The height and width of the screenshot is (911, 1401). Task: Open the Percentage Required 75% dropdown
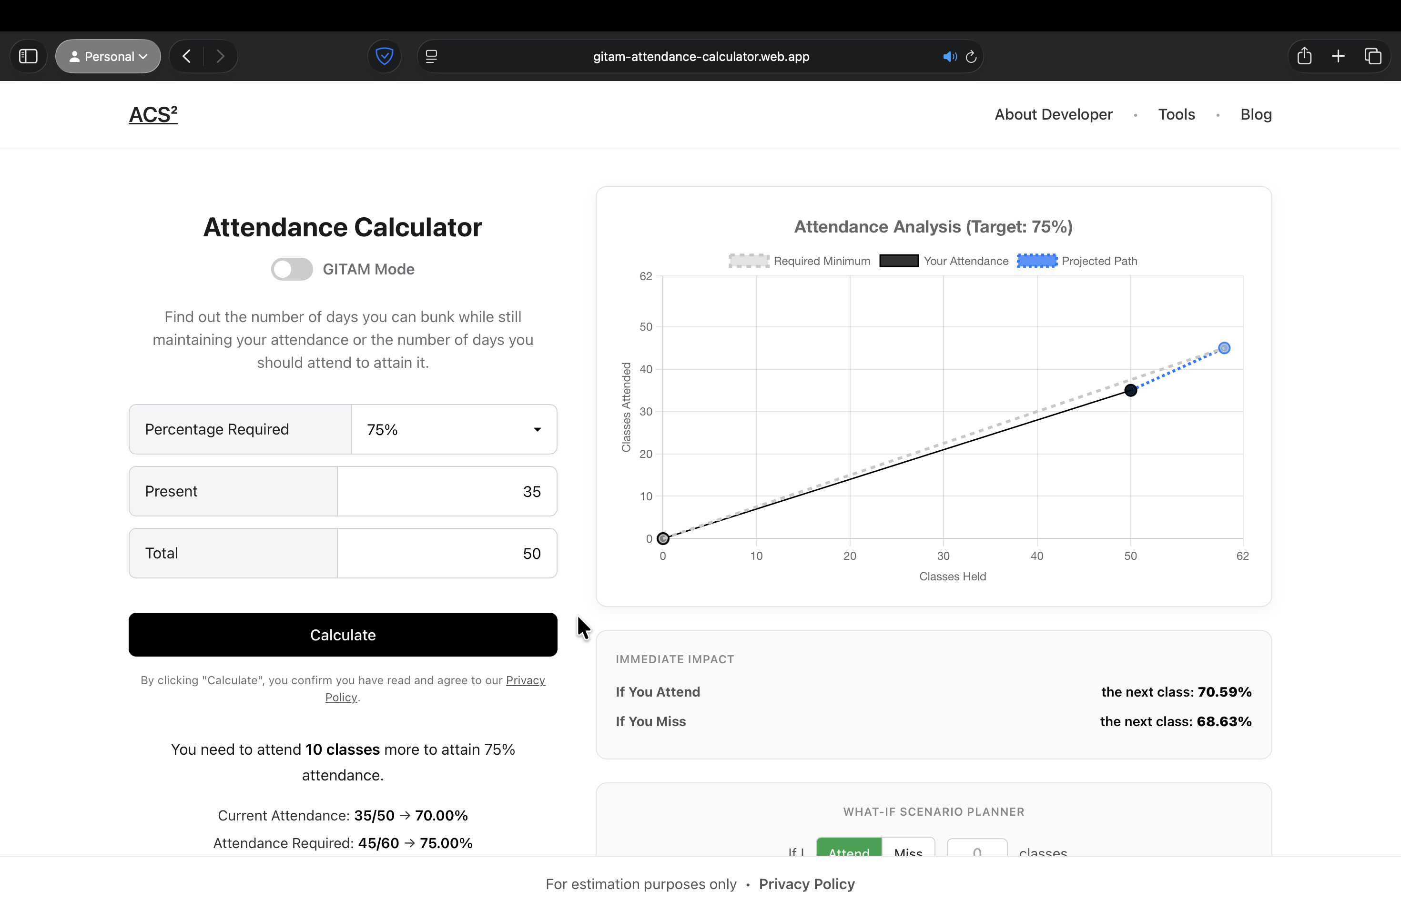pyautogui.click(x=454, y=430)
